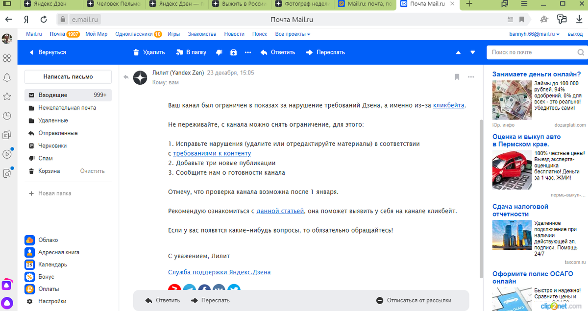Click the Yandex «Я» home button

pyautogui.click(x=25, y=20)
